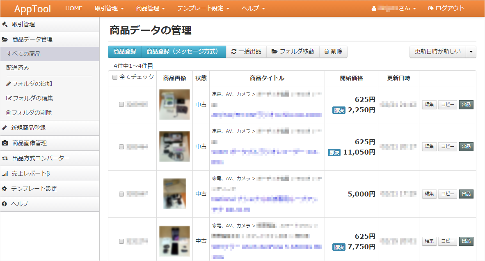This screenshot has width=485, height=261.
Task: Select the checkbox for the 5,000円 product
Action: 121,194
